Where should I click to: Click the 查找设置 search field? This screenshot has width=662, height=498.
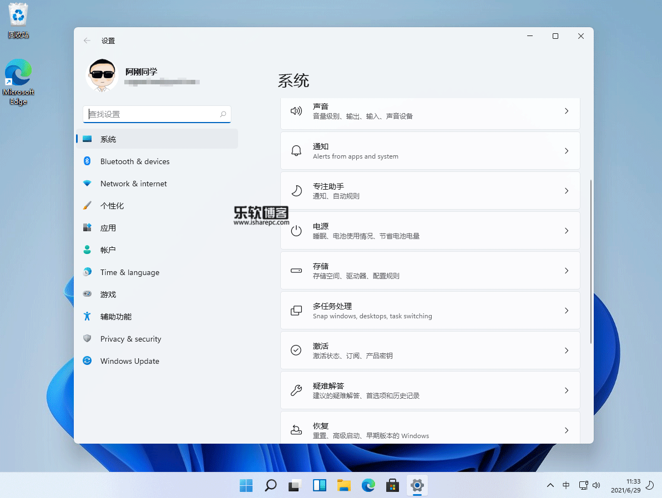[156, 114]
